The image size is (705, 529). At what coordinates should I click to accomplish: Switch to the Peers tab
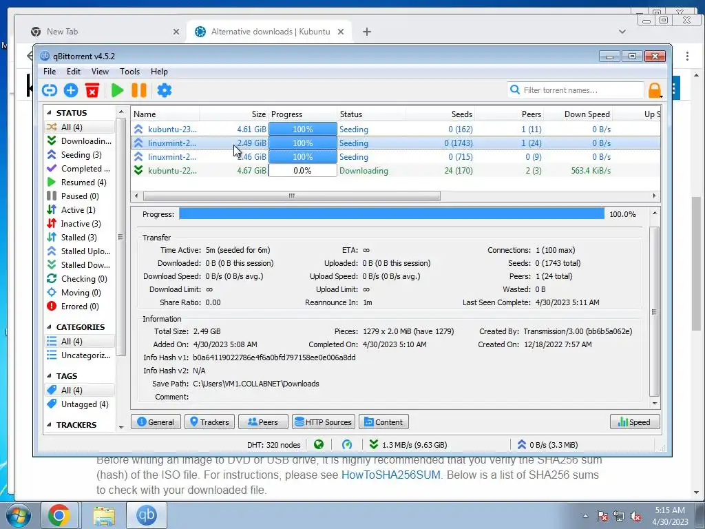point(263,422)
